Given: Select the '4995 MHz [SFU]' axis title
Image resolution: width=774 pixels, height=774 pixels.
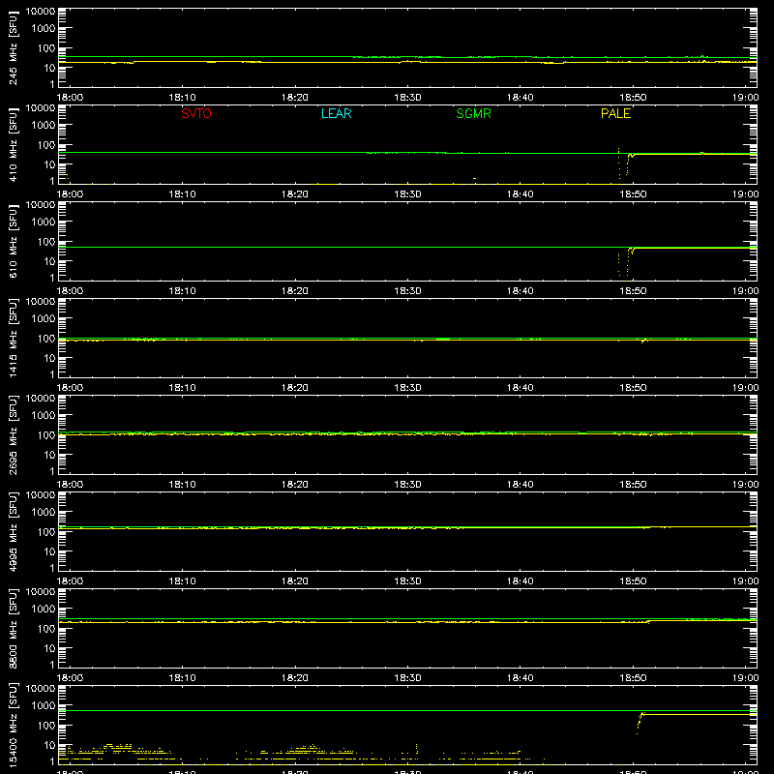Looking at the screenshot, I should pyautogui.click(x=14, y=532).
